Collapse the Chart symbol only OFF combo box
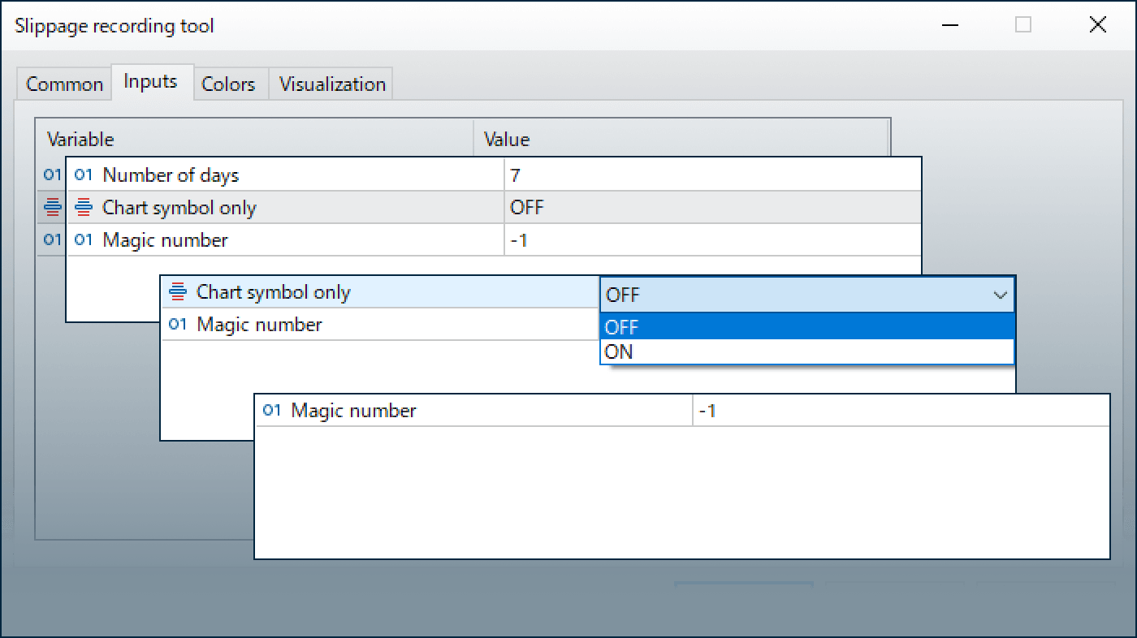 [1000, 295]
